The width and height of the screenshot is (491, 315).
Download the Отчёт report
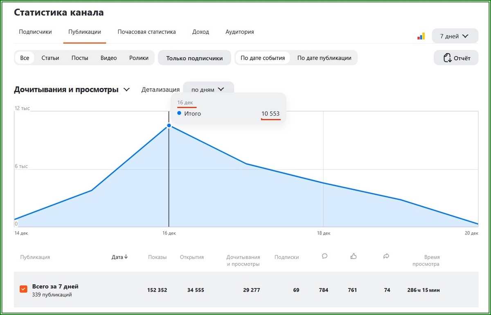pos(456,58)
